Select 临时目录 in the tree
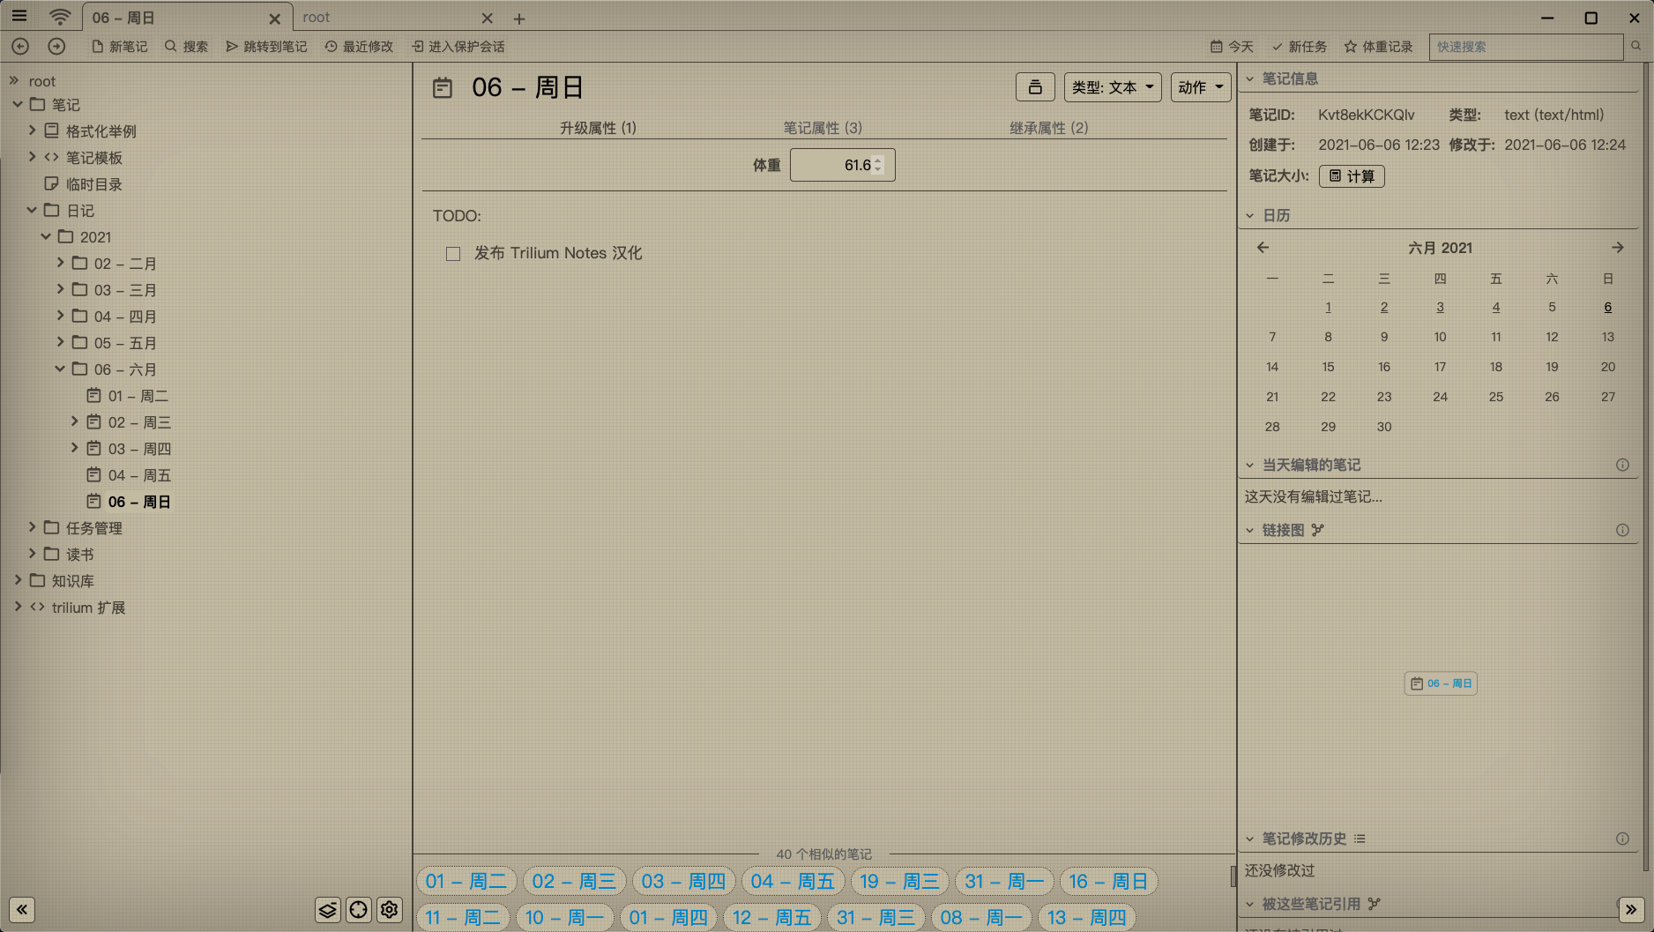 (x=93, y=183)
